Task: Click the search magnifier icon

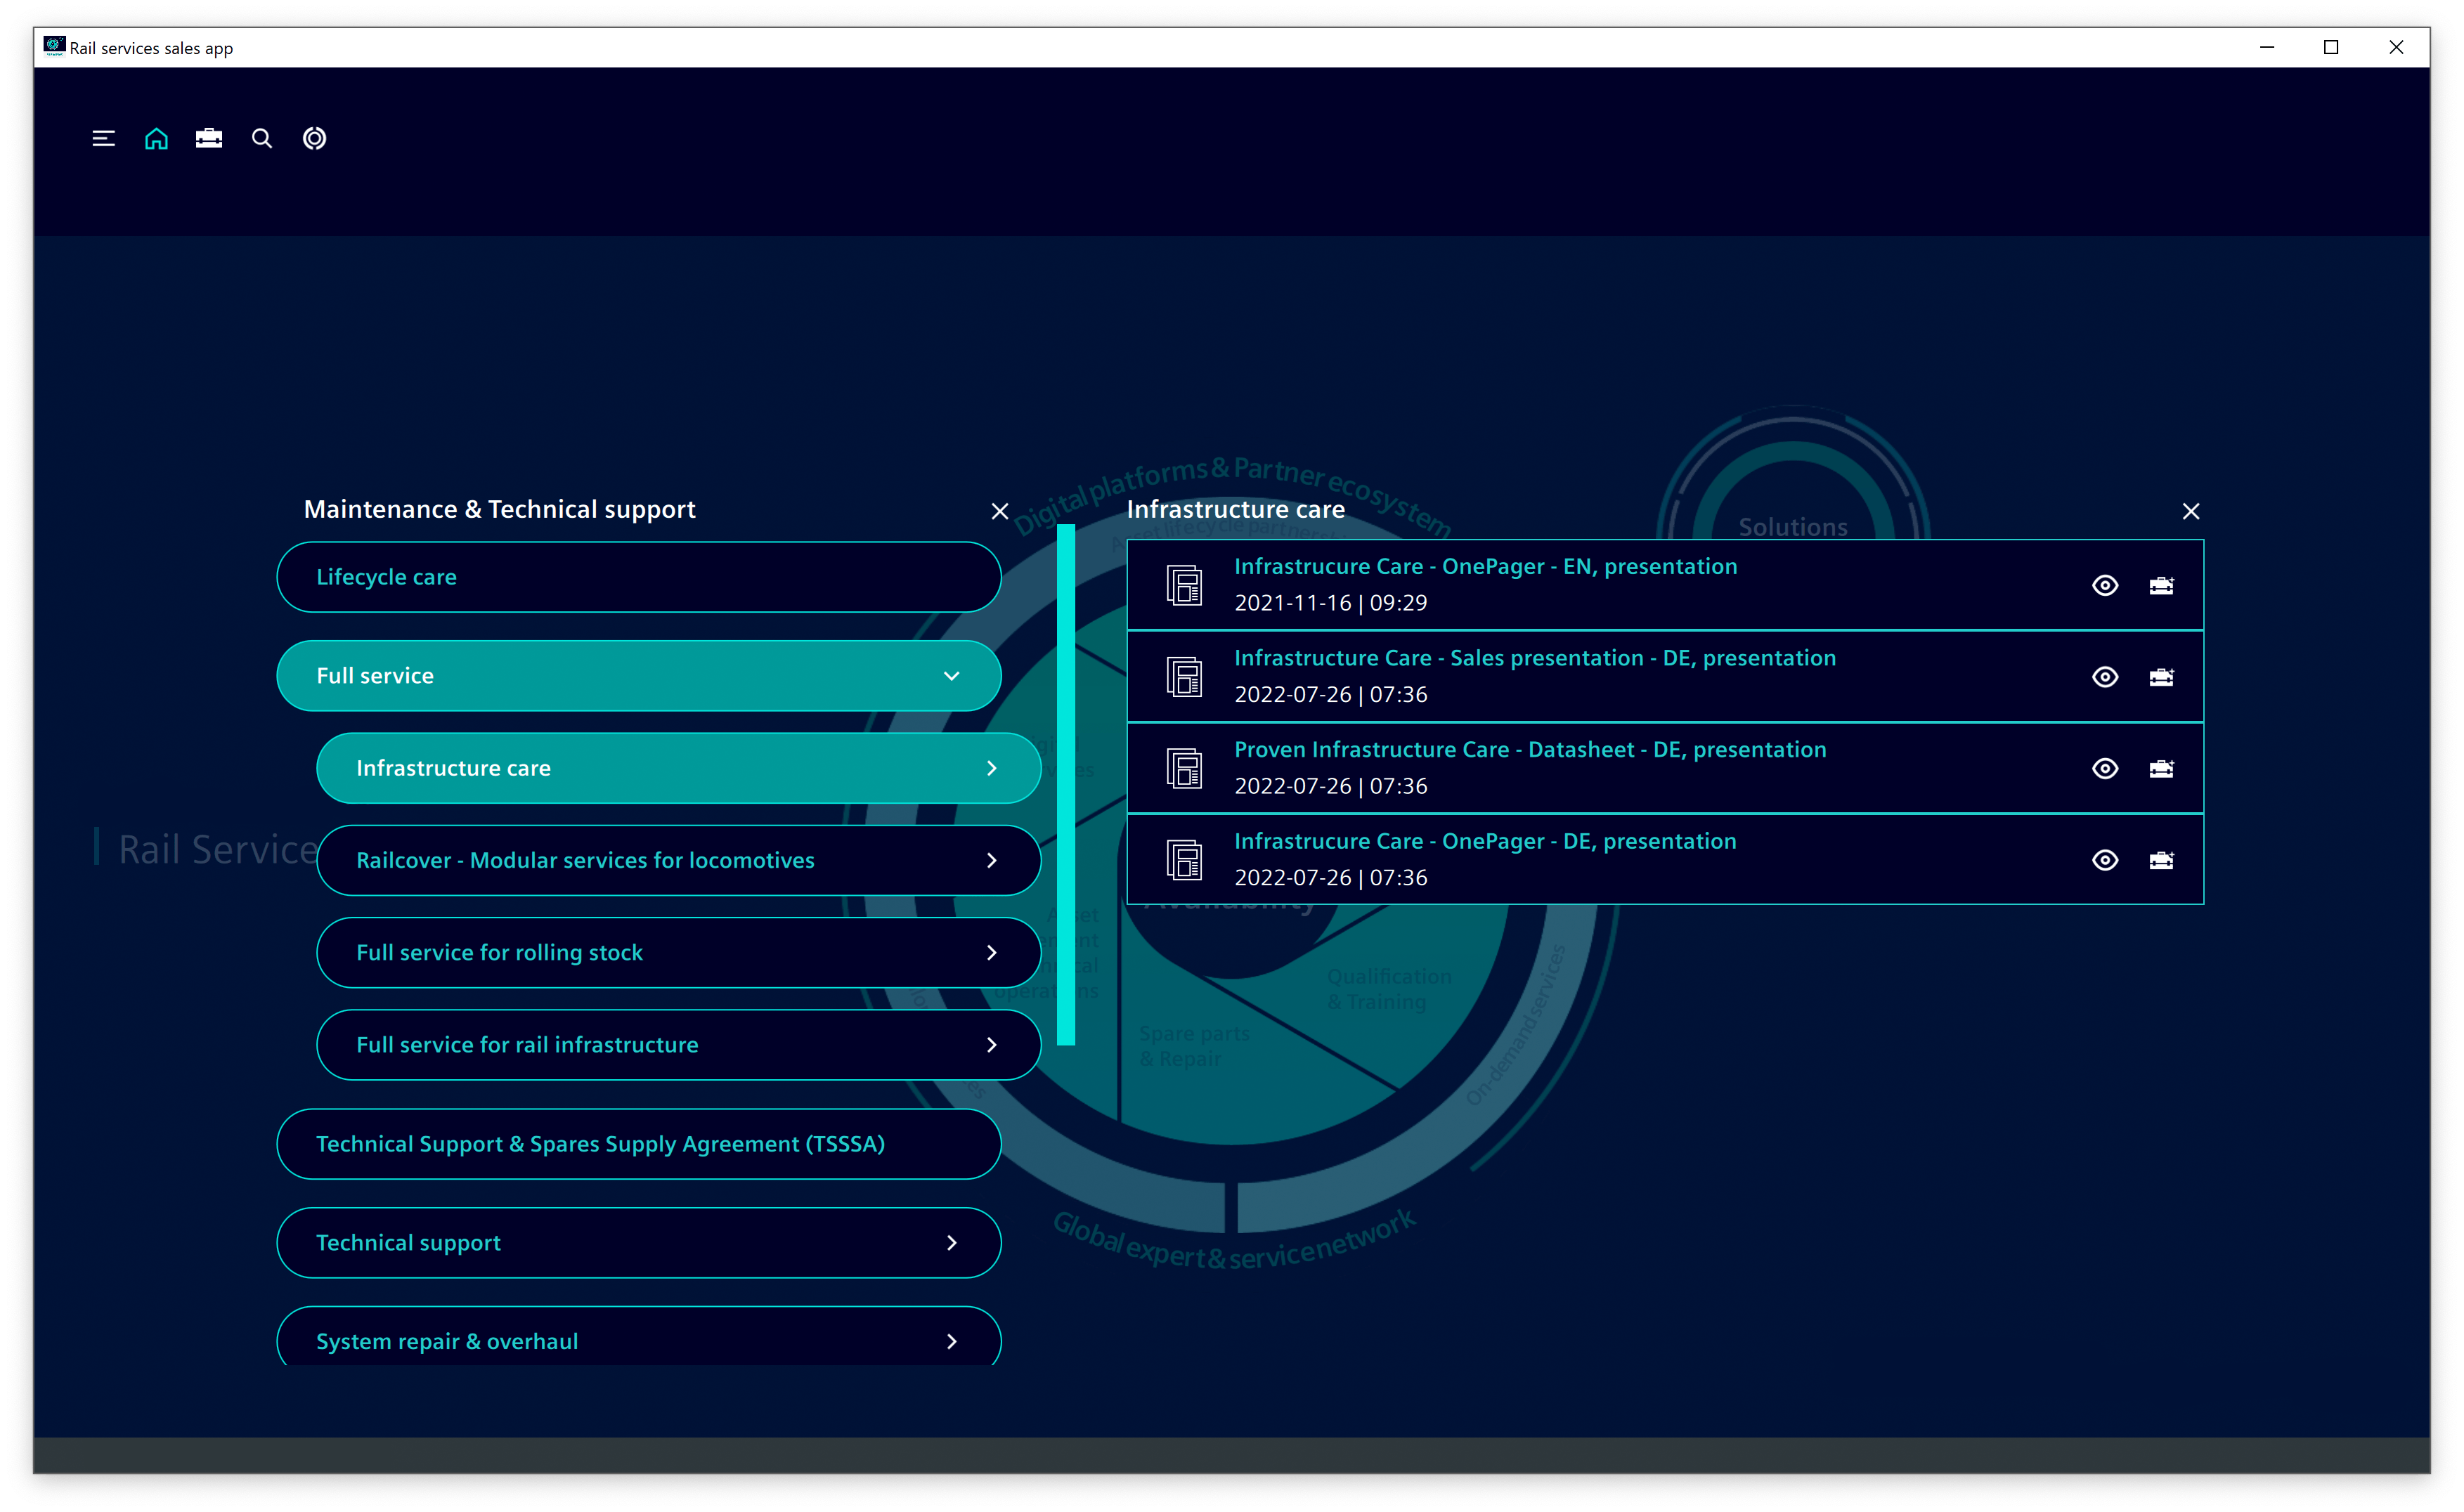Action: point(262,139)
